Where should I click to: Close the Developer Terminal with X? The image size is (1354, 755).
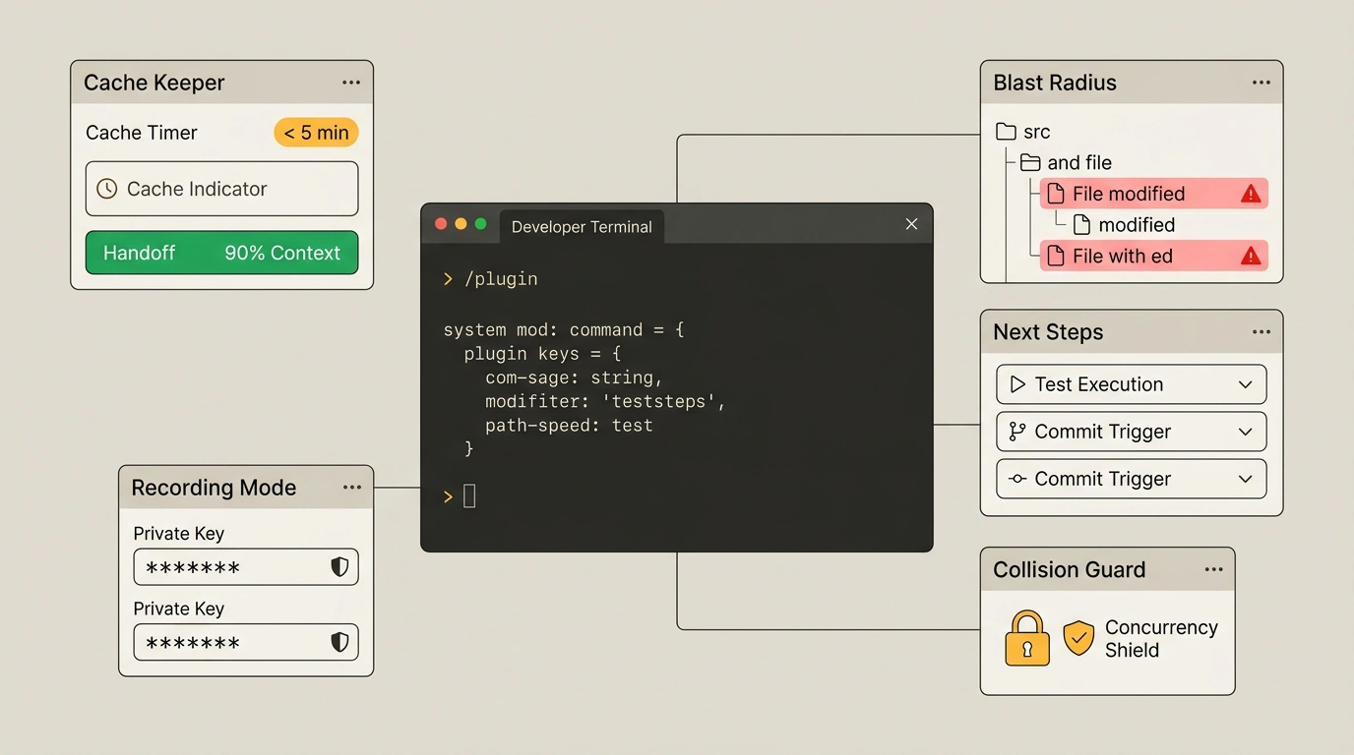click(x=911, y=224)
